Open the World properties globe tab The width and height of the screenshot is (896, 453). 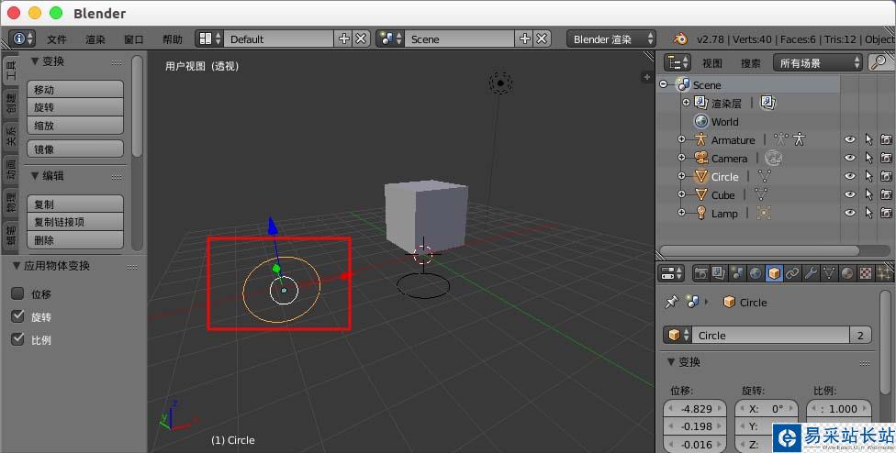click(756, 273)
